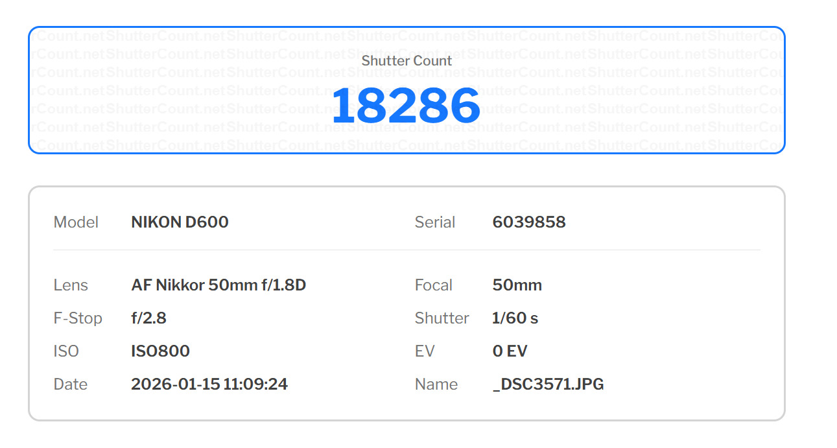The image size is (837, 448).
Task: Select the 0 EV exposure value
Action: 510,351
